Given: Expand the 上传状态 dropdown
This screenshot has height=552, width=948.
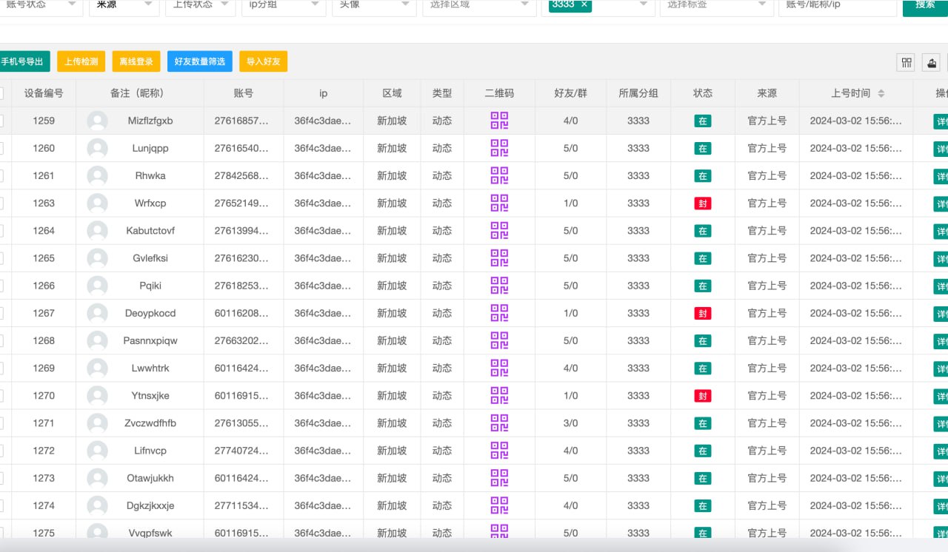Looking at the screenshot, I should (201, 6).
